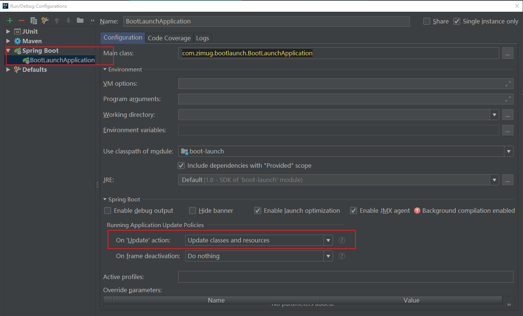The width and height of the screenshot is (523, 316).
Task: Click the create folder icon in toolbar
Action: [80, 21]
